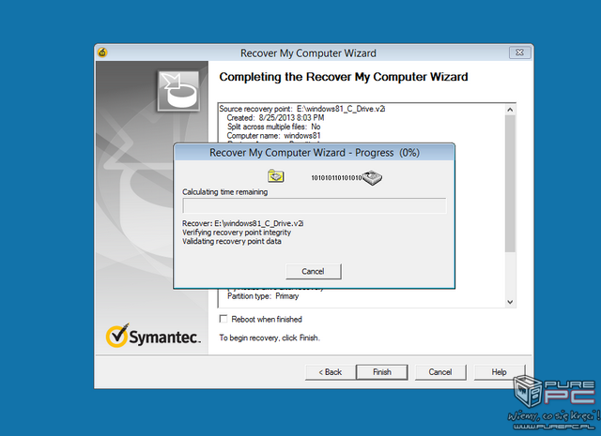
Task: Open Help for the wizard
Action: pos(499,372)
